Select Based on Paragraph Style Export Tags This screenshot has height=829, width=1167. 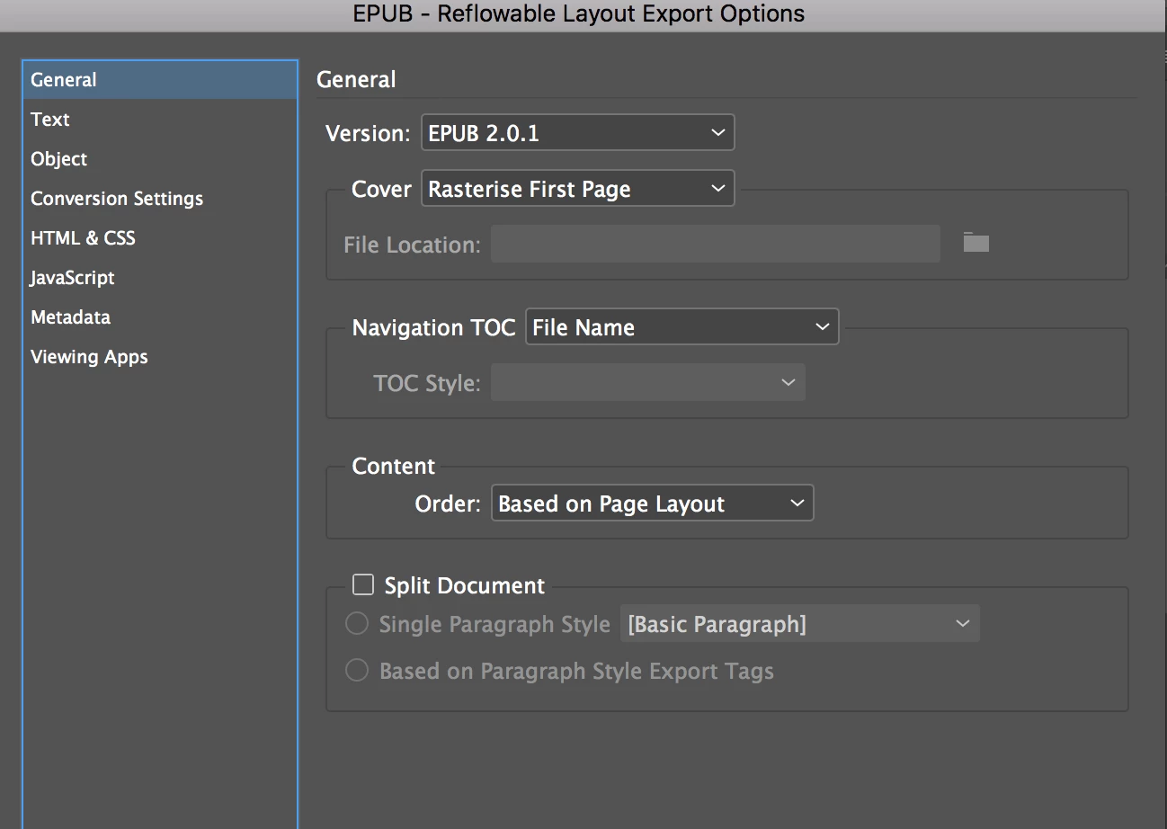click(x=357, y=671)
